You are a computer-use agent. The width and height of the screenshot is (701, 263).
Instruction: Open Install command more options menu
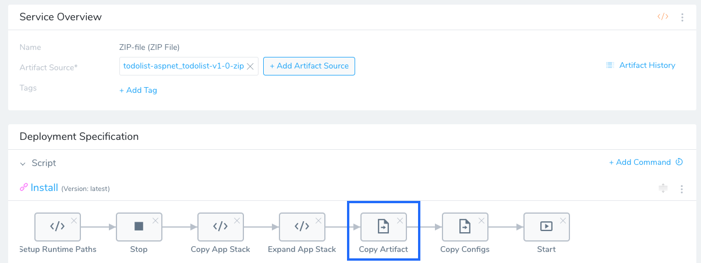point(682,189)
